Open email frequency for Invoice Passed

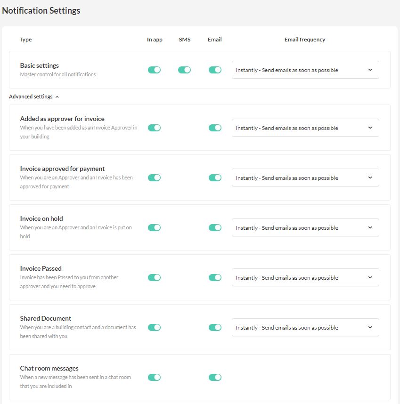tap(305, 277)
